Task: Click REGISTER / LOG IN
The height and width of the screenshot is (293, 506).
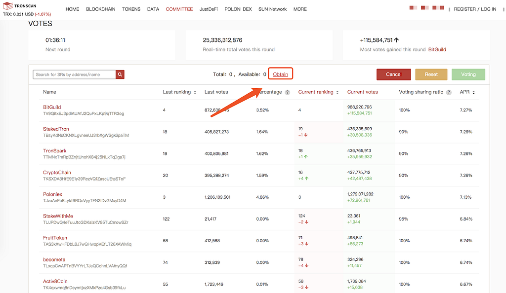Action: pyautogui.click(x=475, y=9)
